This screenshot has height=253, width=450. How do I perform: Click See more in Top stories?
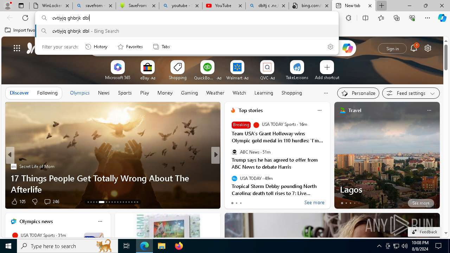point(314,202)
